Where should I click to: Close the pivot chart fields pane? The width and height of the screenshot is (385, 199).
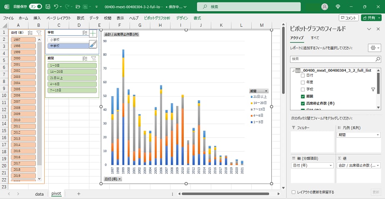pos(378,29)
